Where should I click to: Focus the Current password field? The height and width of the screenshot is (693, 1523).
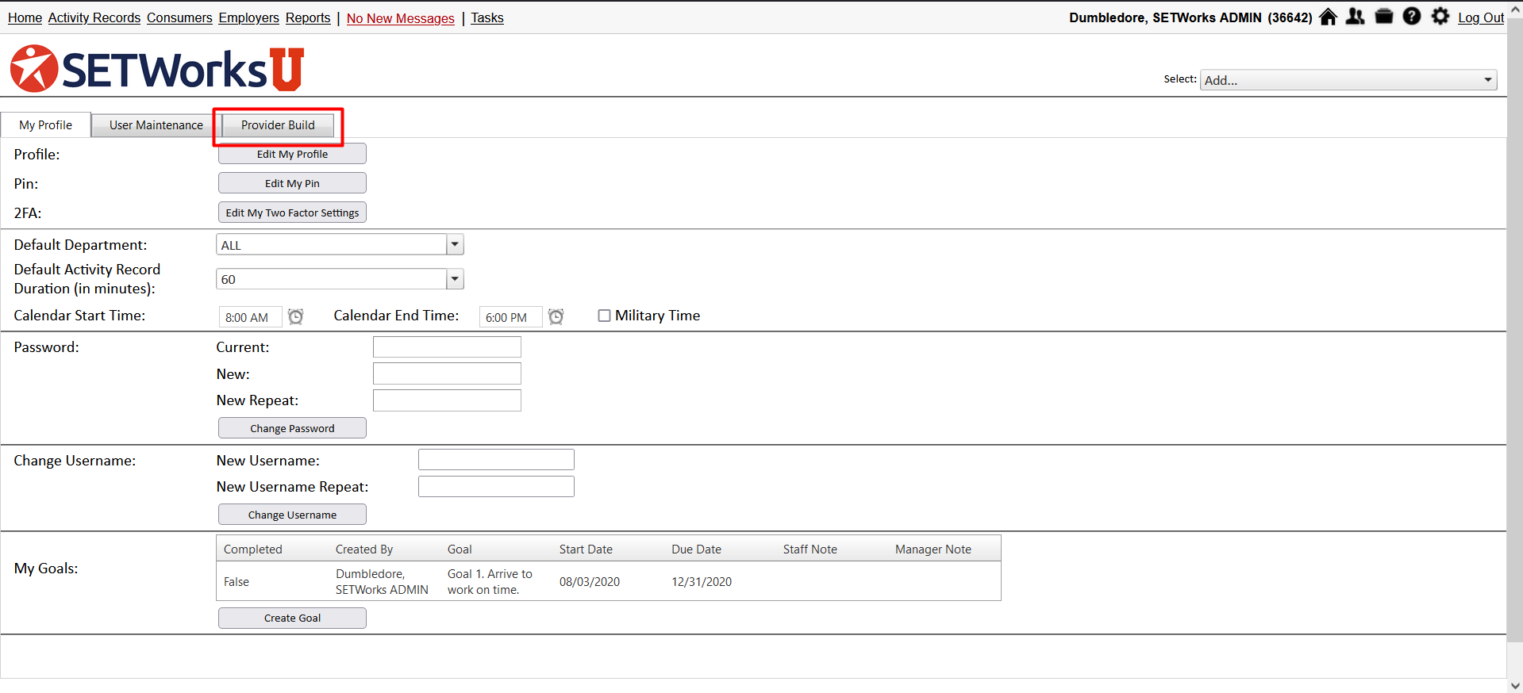[x=447, y=347]
